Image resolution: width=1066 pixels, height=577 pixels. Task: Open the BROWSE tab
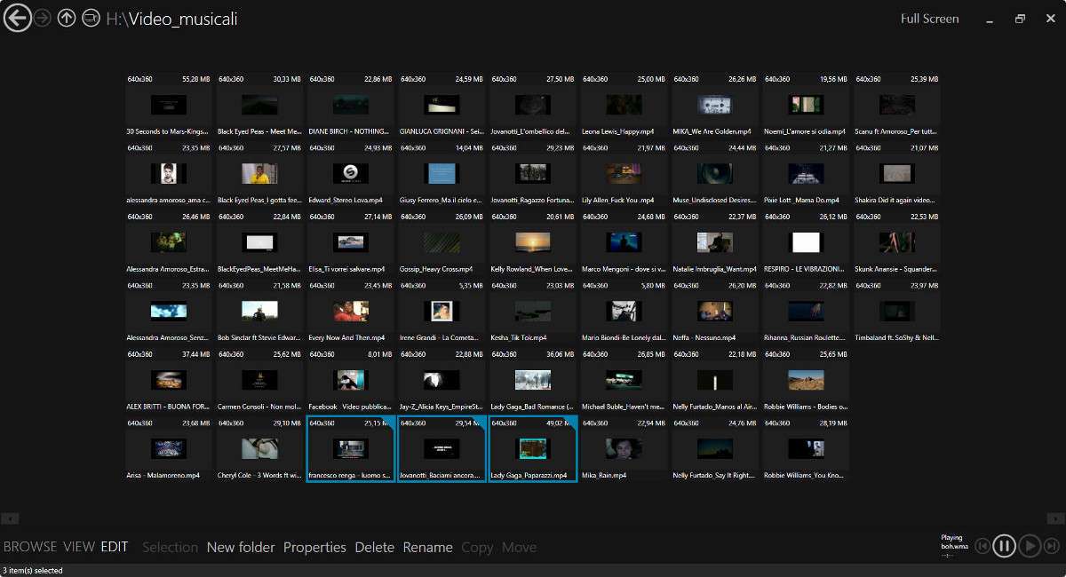(x=30, y=547)
